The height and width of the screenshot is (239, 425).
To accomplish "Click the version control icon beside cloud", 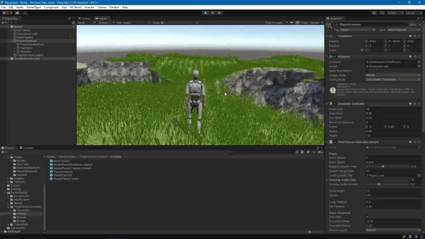I will [x=25, y=12].
